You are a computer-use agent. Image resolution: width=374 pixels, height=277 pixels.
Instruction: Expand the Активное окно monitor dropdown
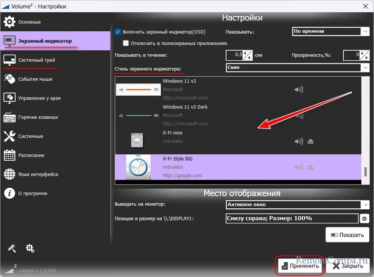297,205
